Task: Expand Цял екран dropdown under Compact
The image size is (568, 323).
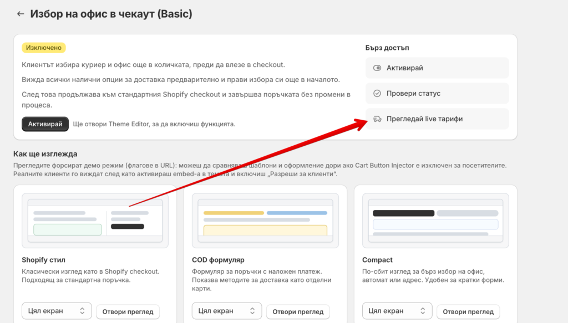Action: click(x=397, y=311)
